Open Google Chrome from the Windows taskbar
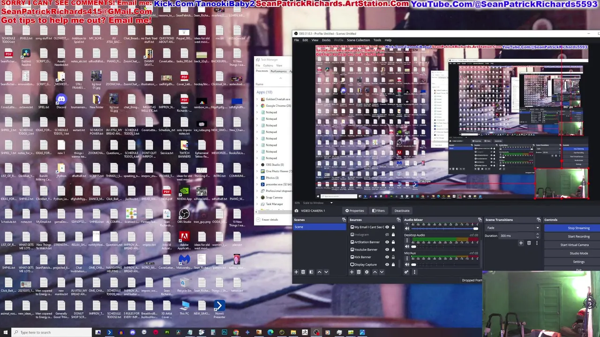The image size is (600, 337). 236,332
